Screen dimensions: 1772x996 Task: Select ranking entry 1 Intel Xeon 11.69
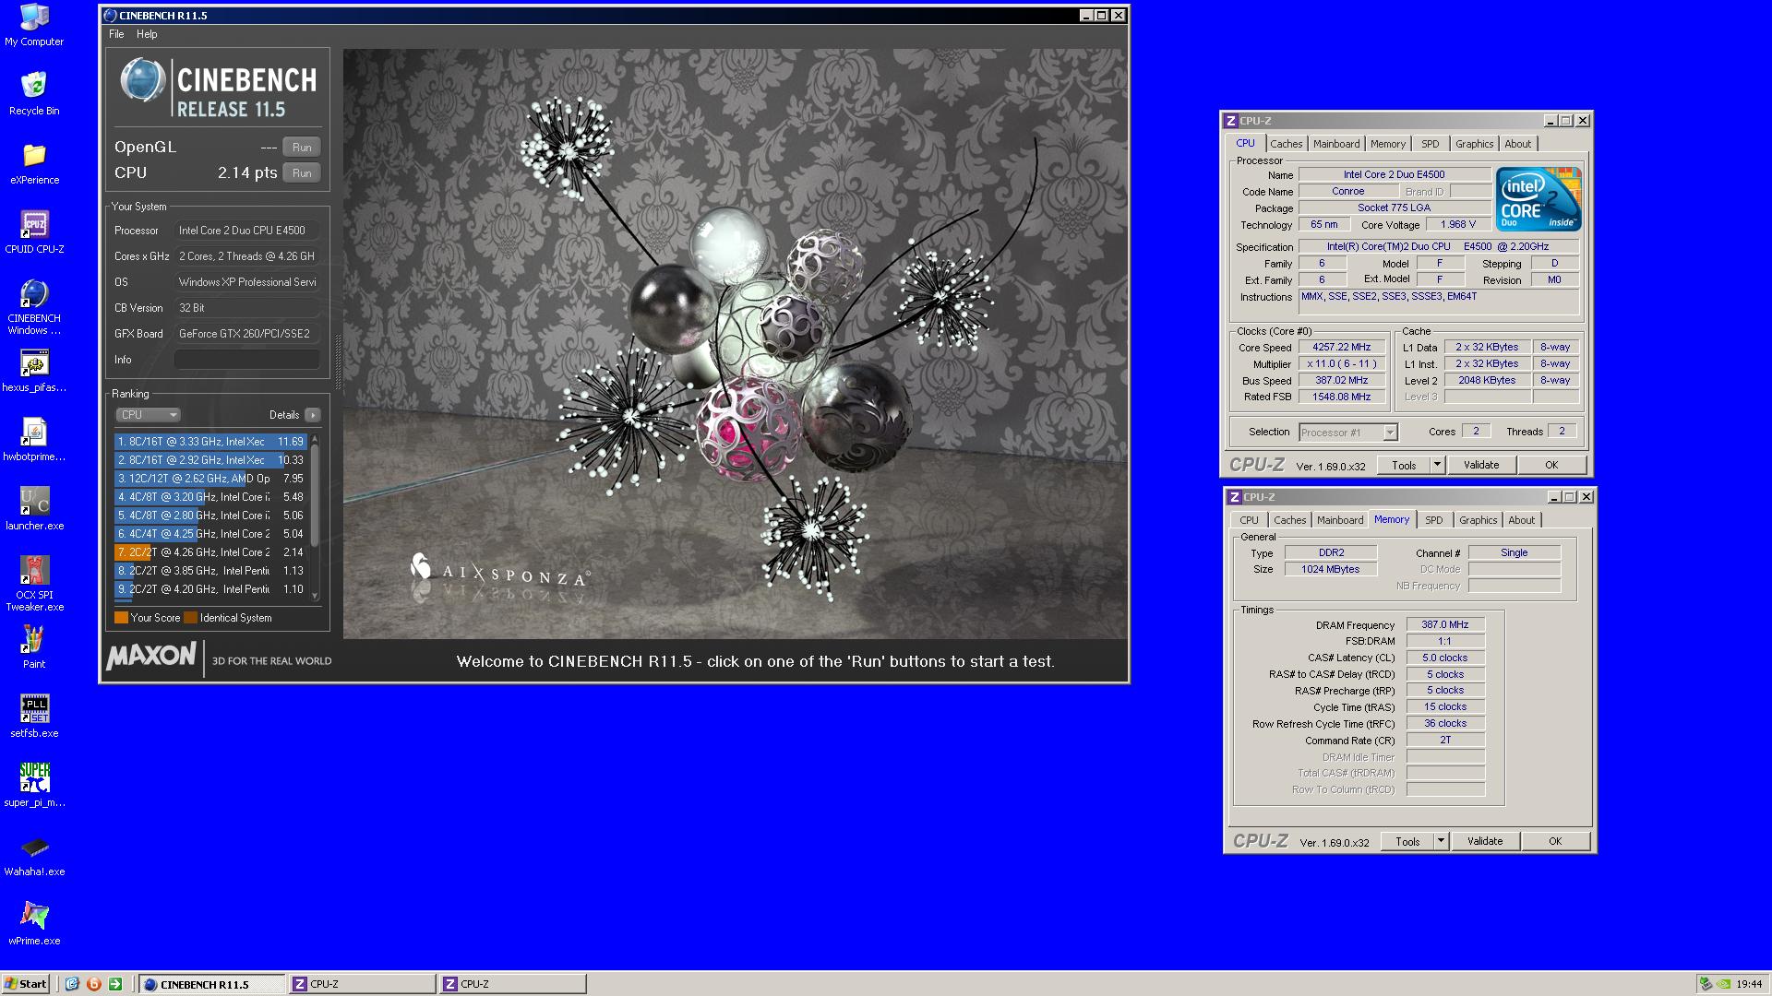click(x=210, y=442)
